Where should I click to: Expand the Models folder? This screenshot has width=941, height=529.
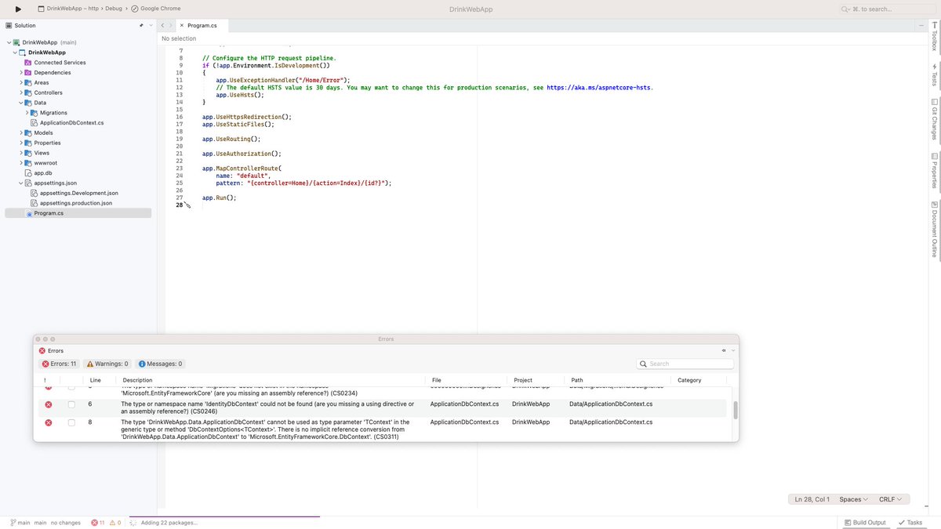[21, 132]
